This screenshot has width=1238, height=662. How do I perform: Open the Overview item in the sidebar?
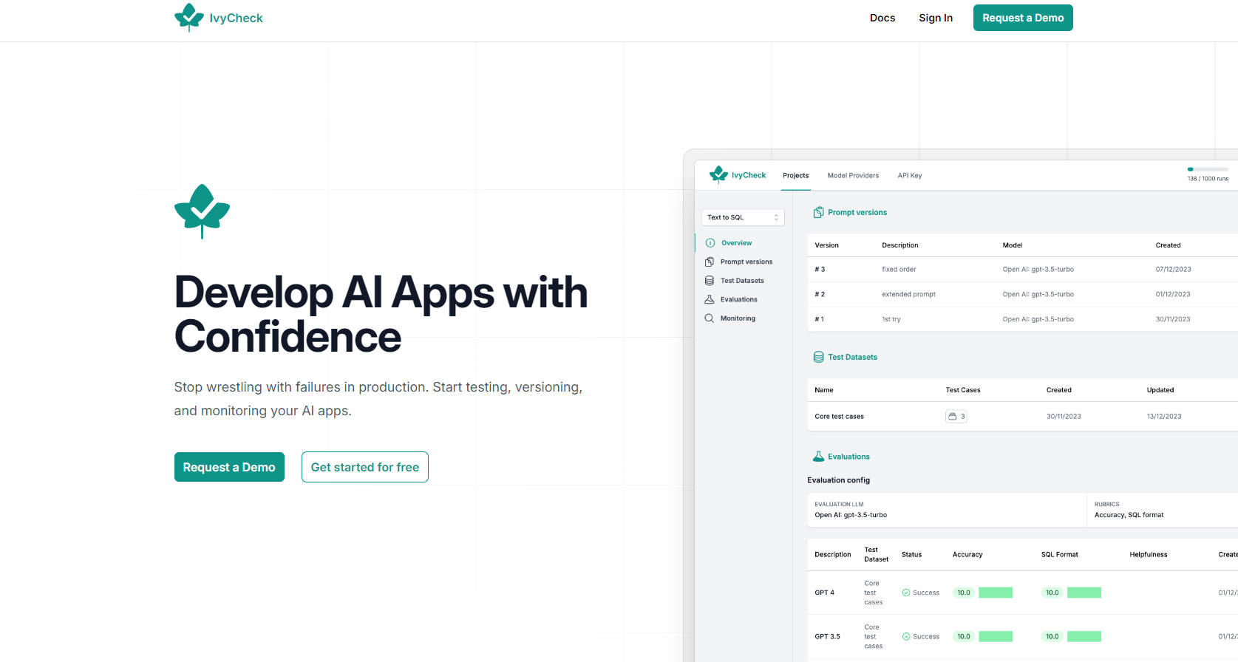736,243
